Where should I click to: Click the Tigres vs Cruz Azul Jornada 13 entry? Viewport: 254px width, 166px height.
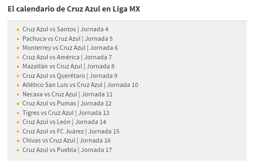tap(66, 113)
